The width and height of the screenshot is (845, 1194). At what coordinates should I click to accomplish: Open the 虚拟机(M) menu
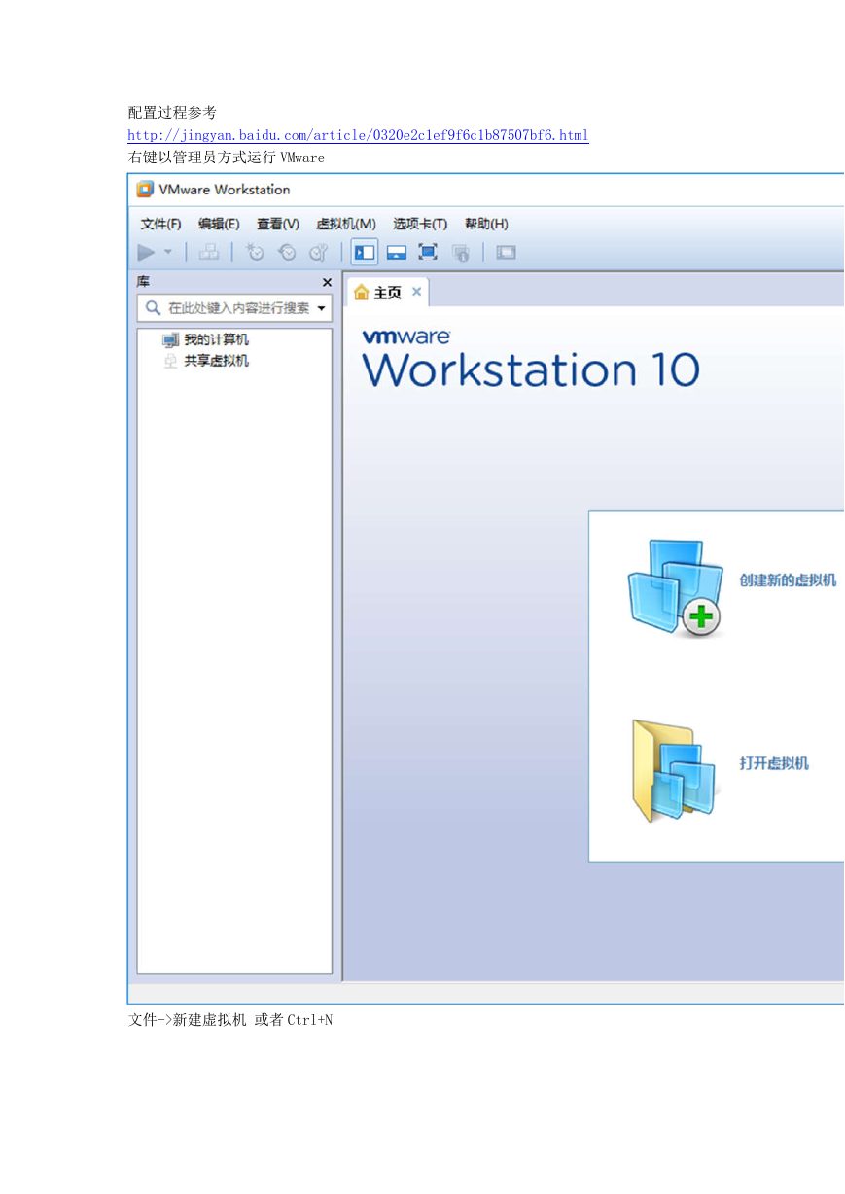346,224
